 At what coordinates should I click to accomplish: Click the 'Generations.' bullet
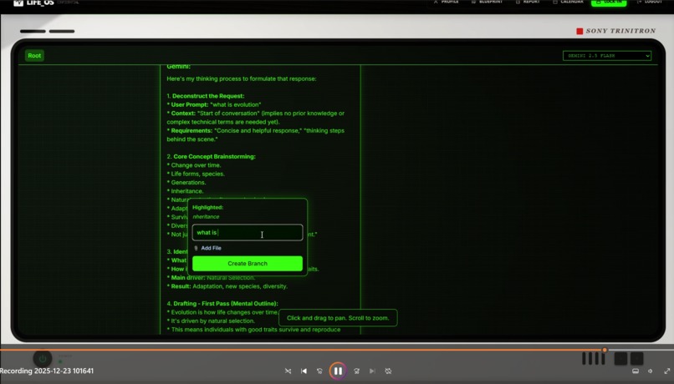(188, 182)
